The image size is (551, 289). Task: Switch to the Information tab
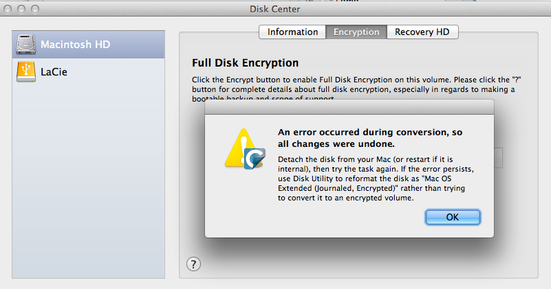[x=292, y=32]
